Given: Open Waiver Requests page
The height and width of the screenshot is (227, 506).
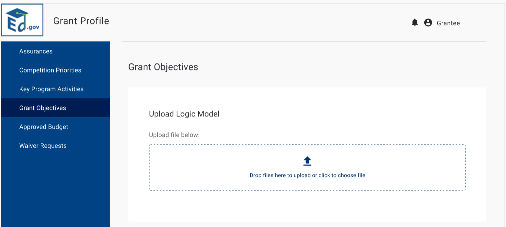Looking at the screenshot, I should pos(43,146).
